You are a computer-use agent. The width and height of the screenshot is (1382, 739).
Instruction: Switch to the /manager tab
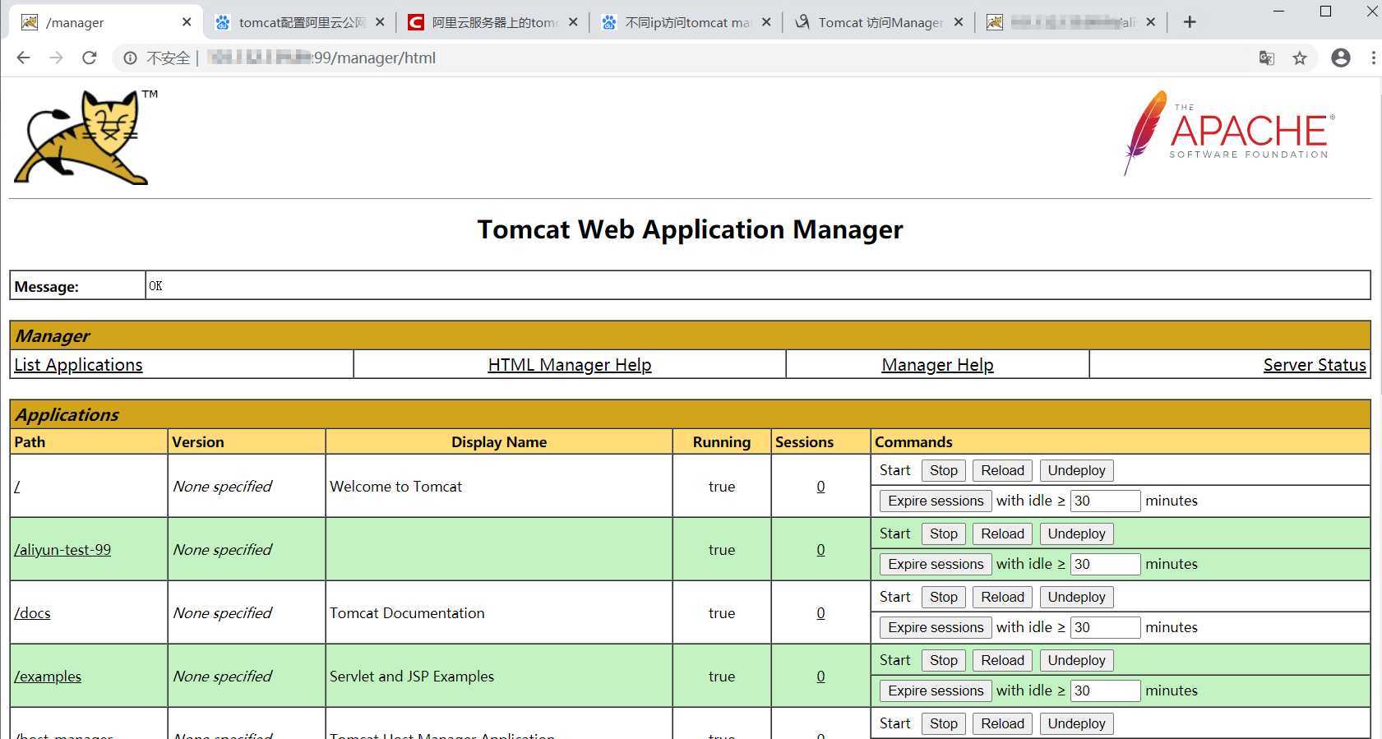tap(105, 22)
